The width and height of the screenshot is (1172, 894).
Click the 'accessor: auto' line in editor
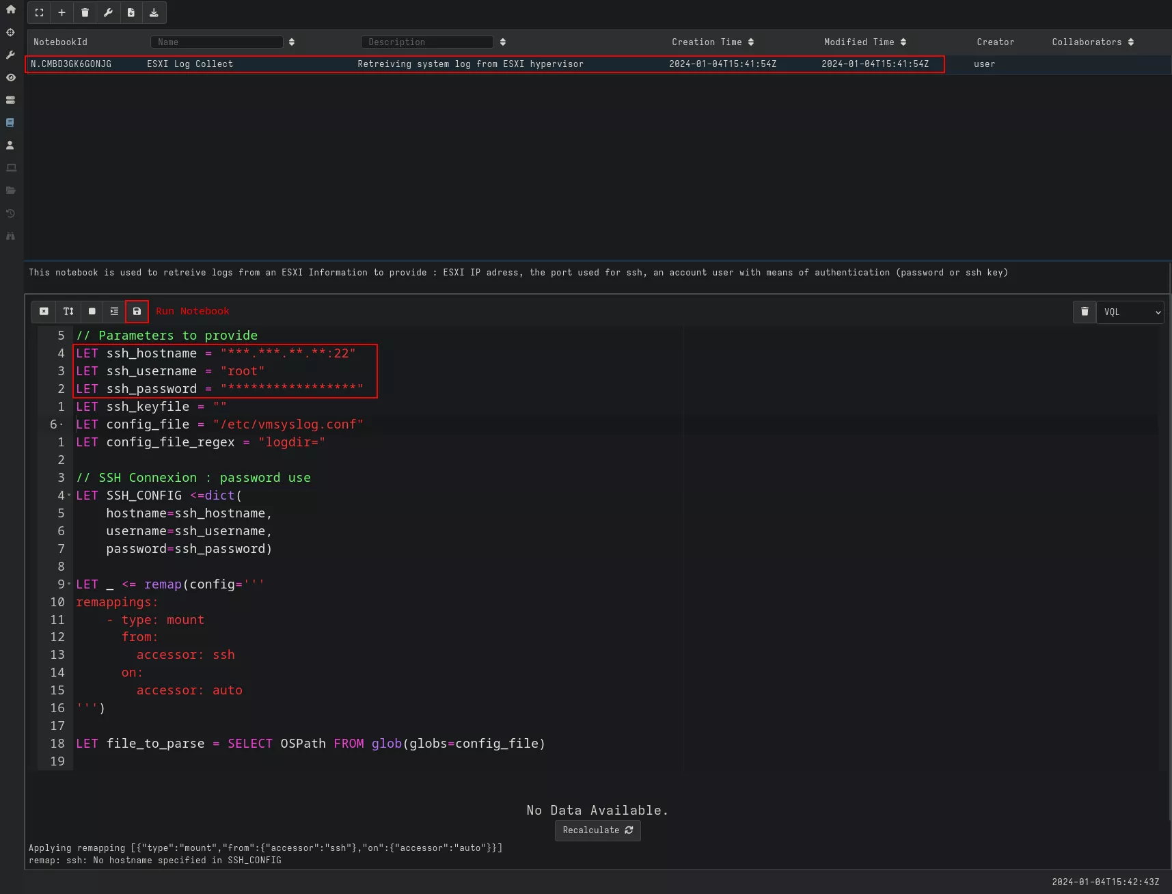(189, 690)
